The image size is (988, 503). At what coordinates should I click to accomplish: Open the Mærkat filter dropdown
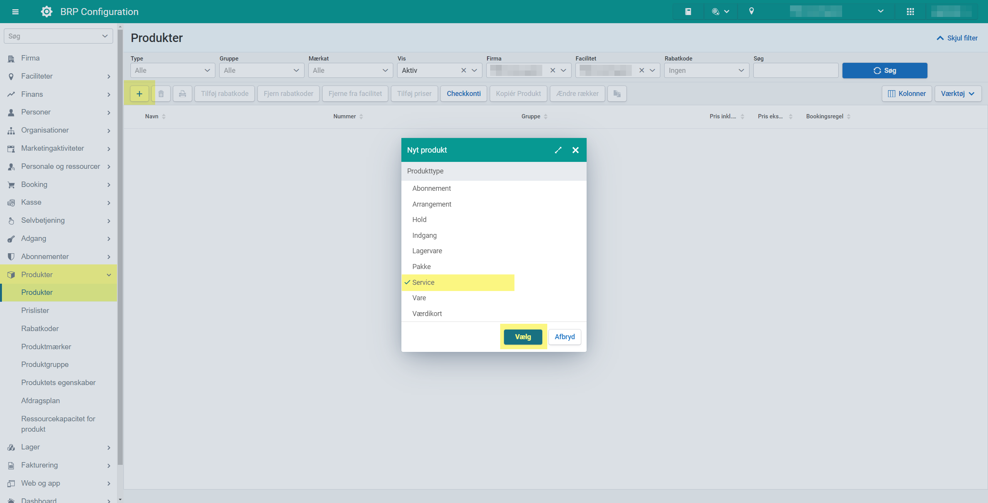point(351,71)
